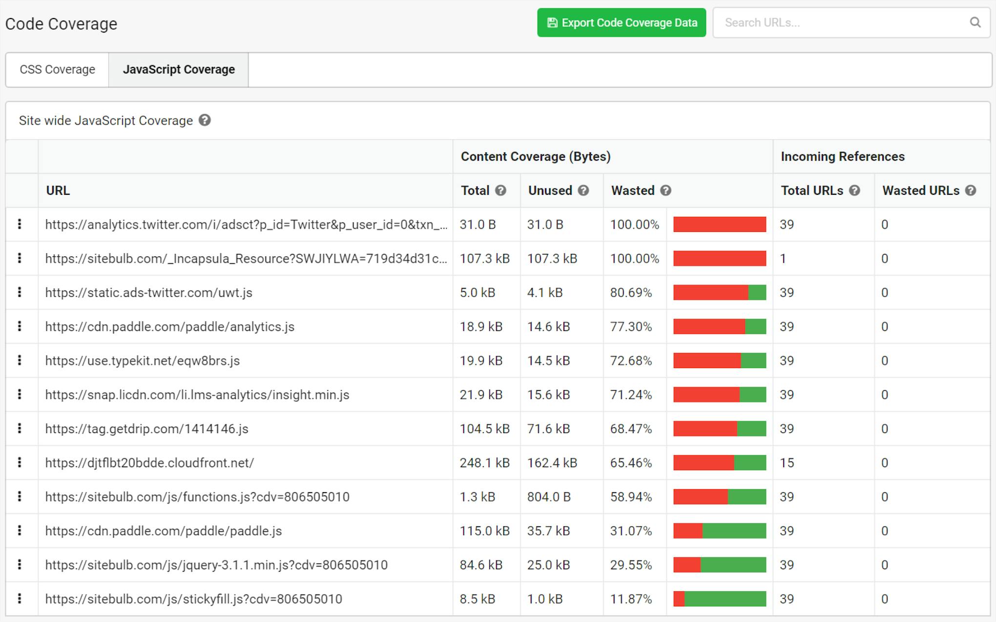Click the search magnifier icon
The image size is (996, 622).
[975, 22]
